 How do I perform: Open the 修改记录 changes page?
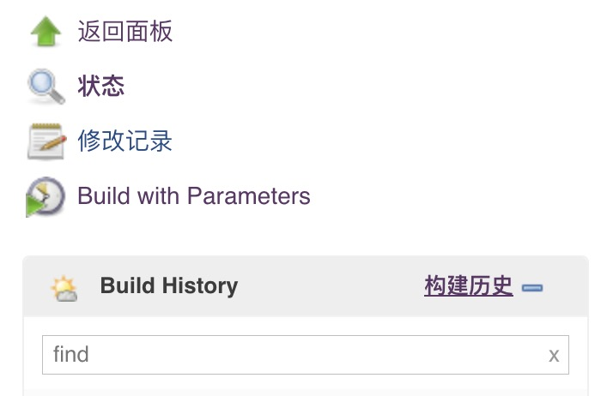coord(125,141)
